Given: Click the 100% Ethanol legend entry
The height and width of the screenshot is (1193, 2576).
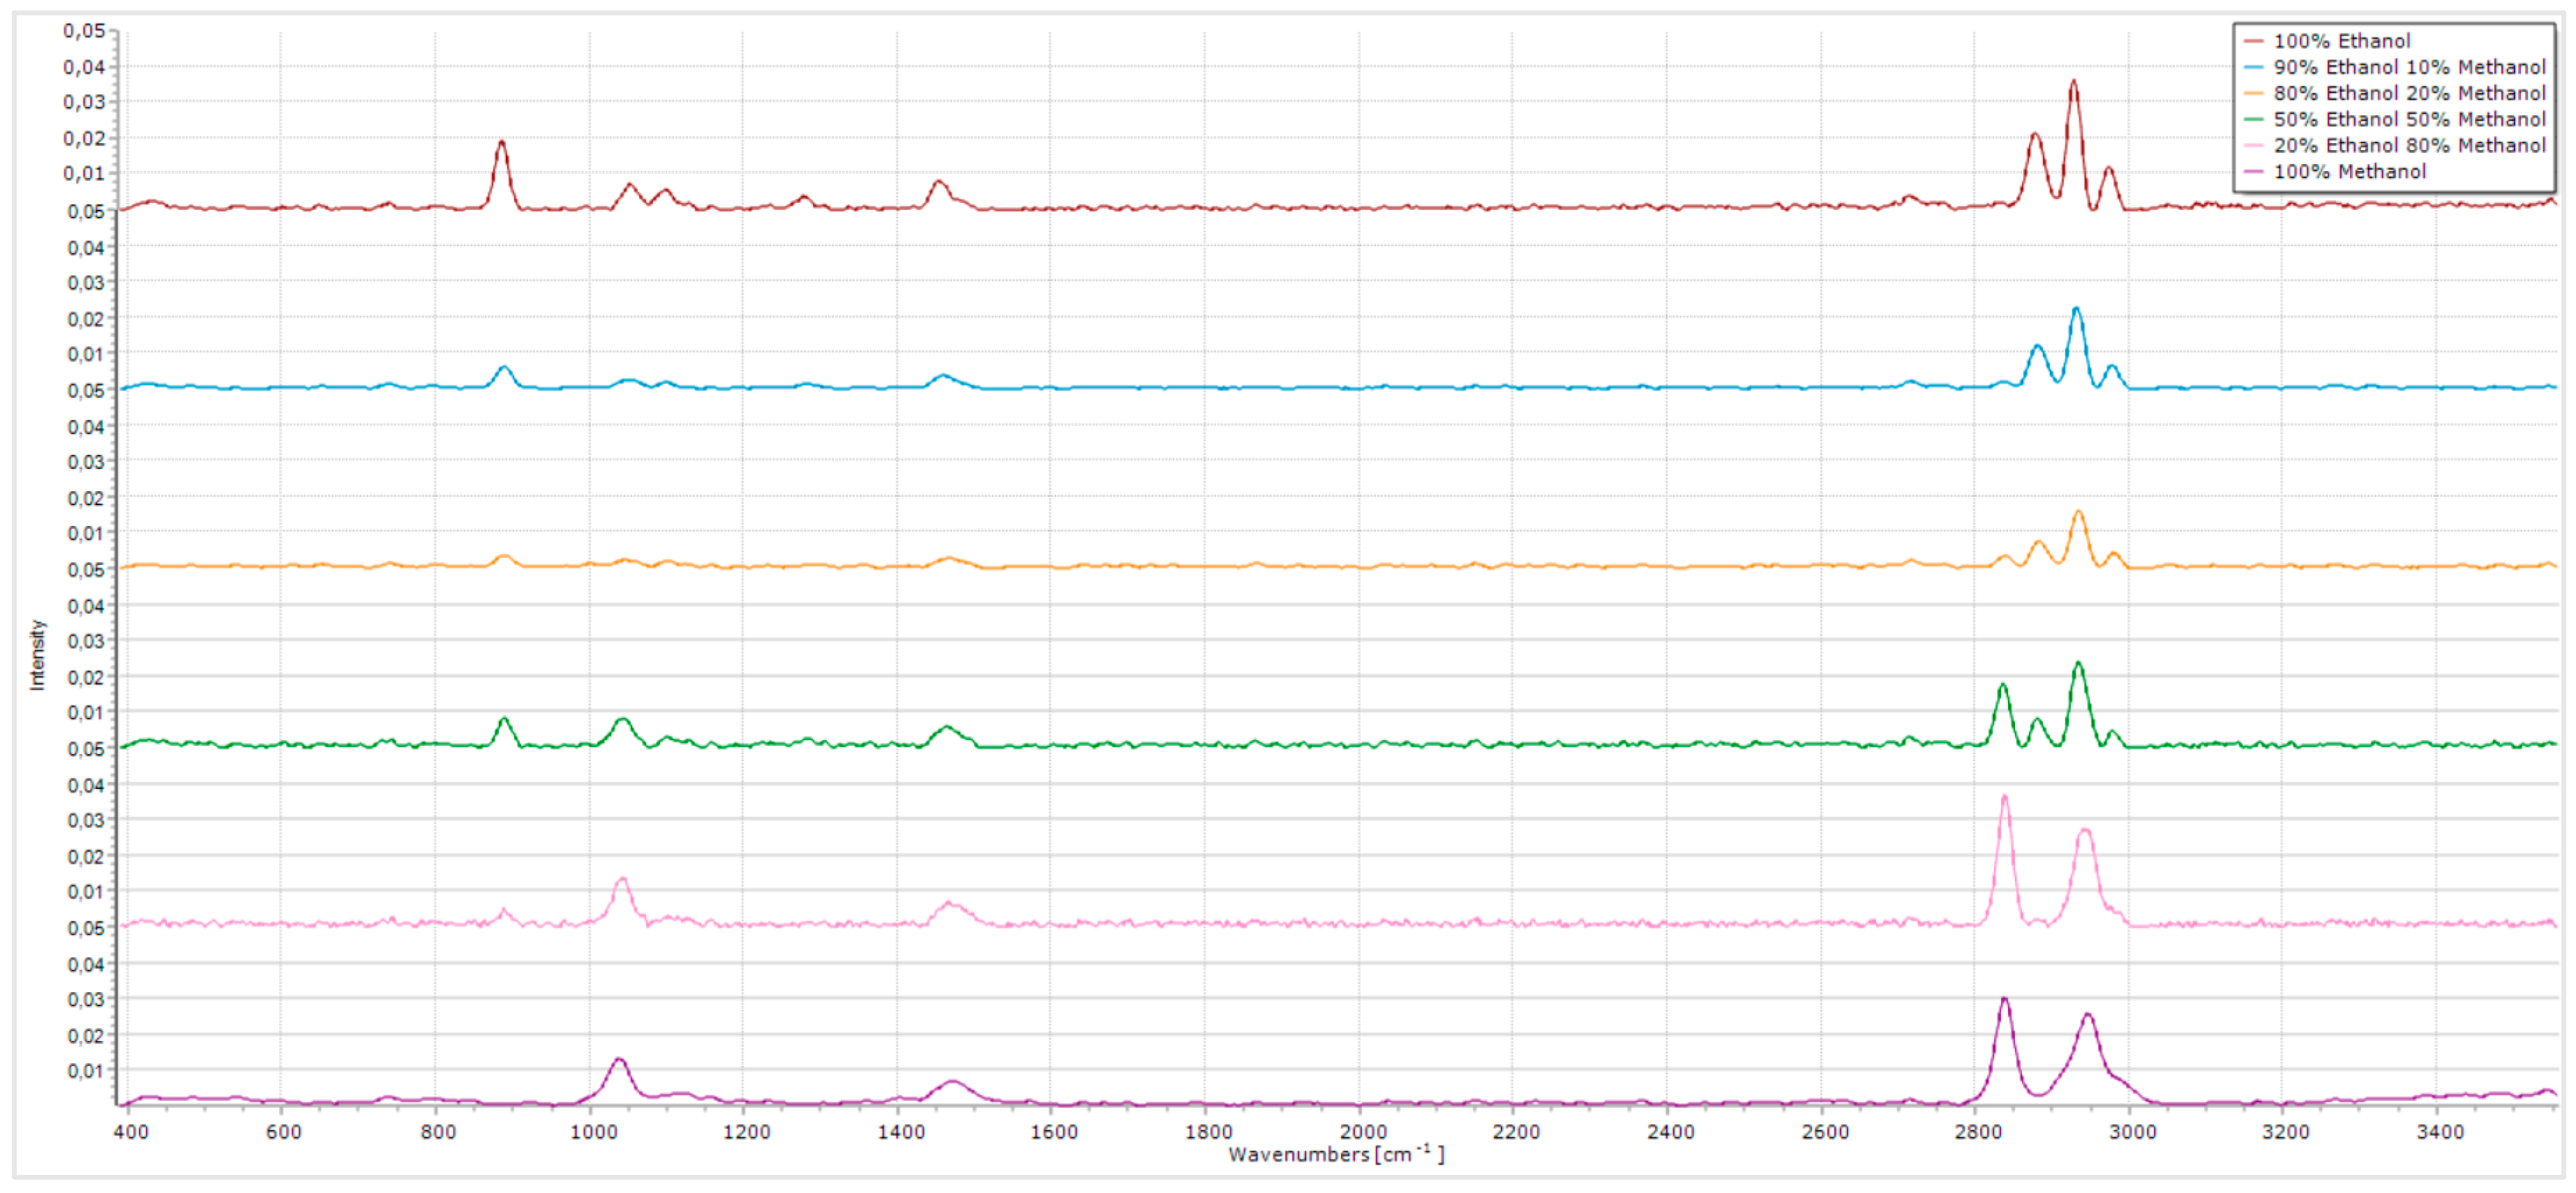Looking at the screenshot, I should click(2341, 41).
